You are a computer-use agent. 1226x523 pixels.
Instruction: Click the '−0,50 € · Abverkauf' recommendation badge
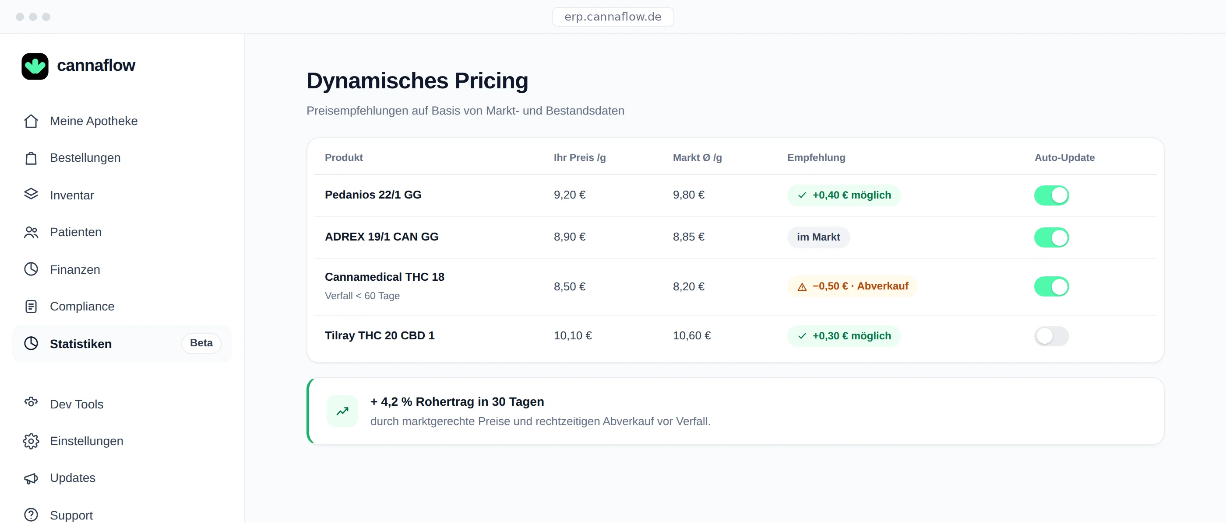point(853,286)
